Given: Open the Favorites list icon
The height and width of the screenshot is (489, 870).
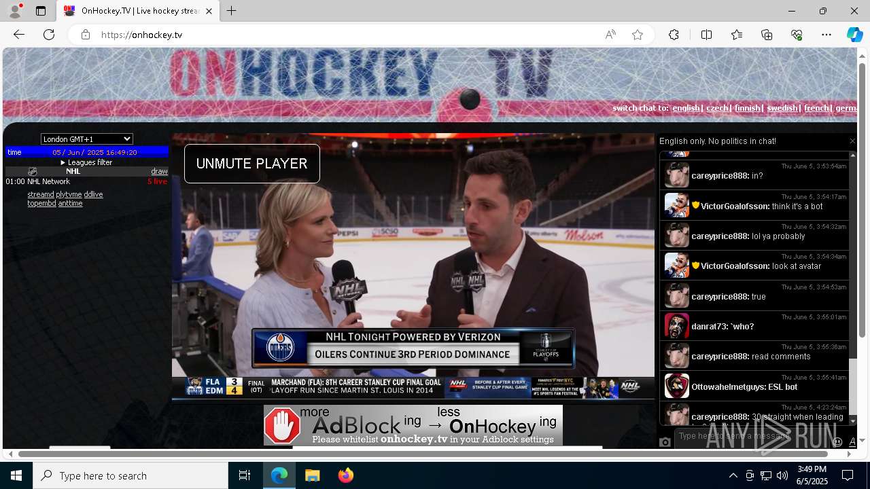Looking at the screenshot, I should 737,35.
